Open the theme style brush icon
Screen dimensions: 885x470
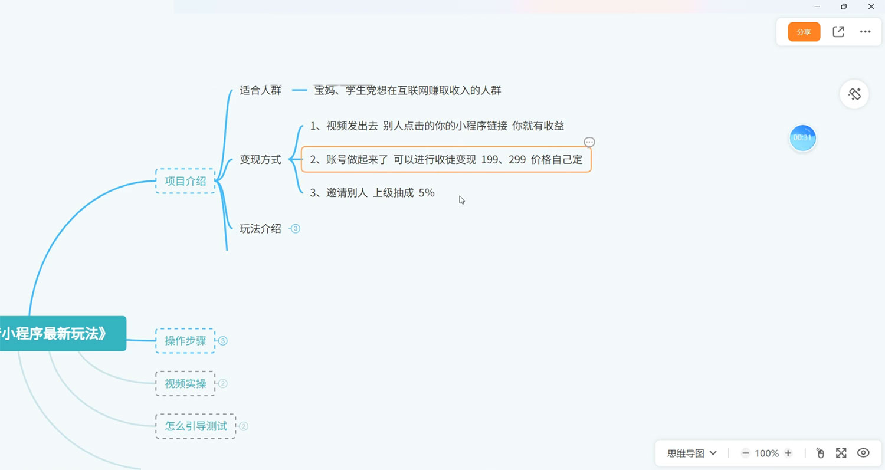[854, 94]
